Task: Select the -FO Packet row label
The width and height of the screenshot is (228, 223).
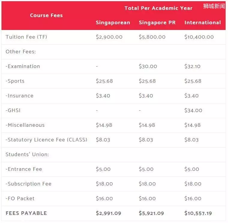Action: [x=20, y=198]
